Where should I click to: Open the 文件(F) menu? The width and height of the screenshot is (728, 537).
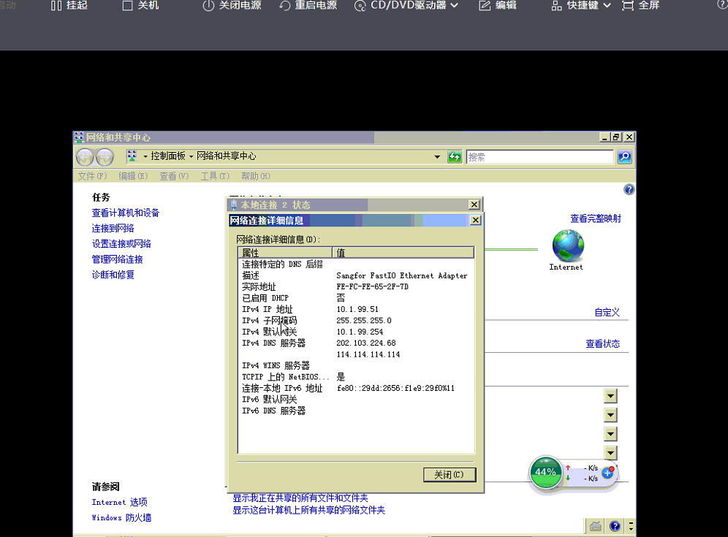tap(92, 176)
